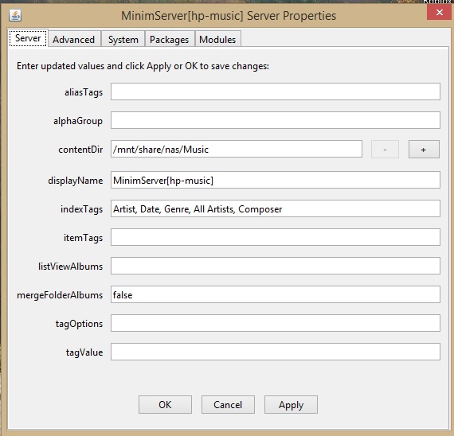
Task: Add content directory with plus button
Action: pyautogui.click(x=424, y=150)
